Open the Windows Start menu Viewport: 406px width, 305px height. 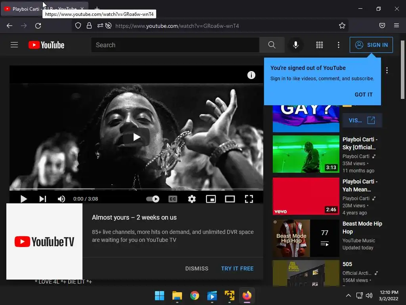[159, 295]
